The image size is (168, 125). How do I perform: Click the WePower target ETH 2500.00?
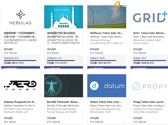[97, 53]
